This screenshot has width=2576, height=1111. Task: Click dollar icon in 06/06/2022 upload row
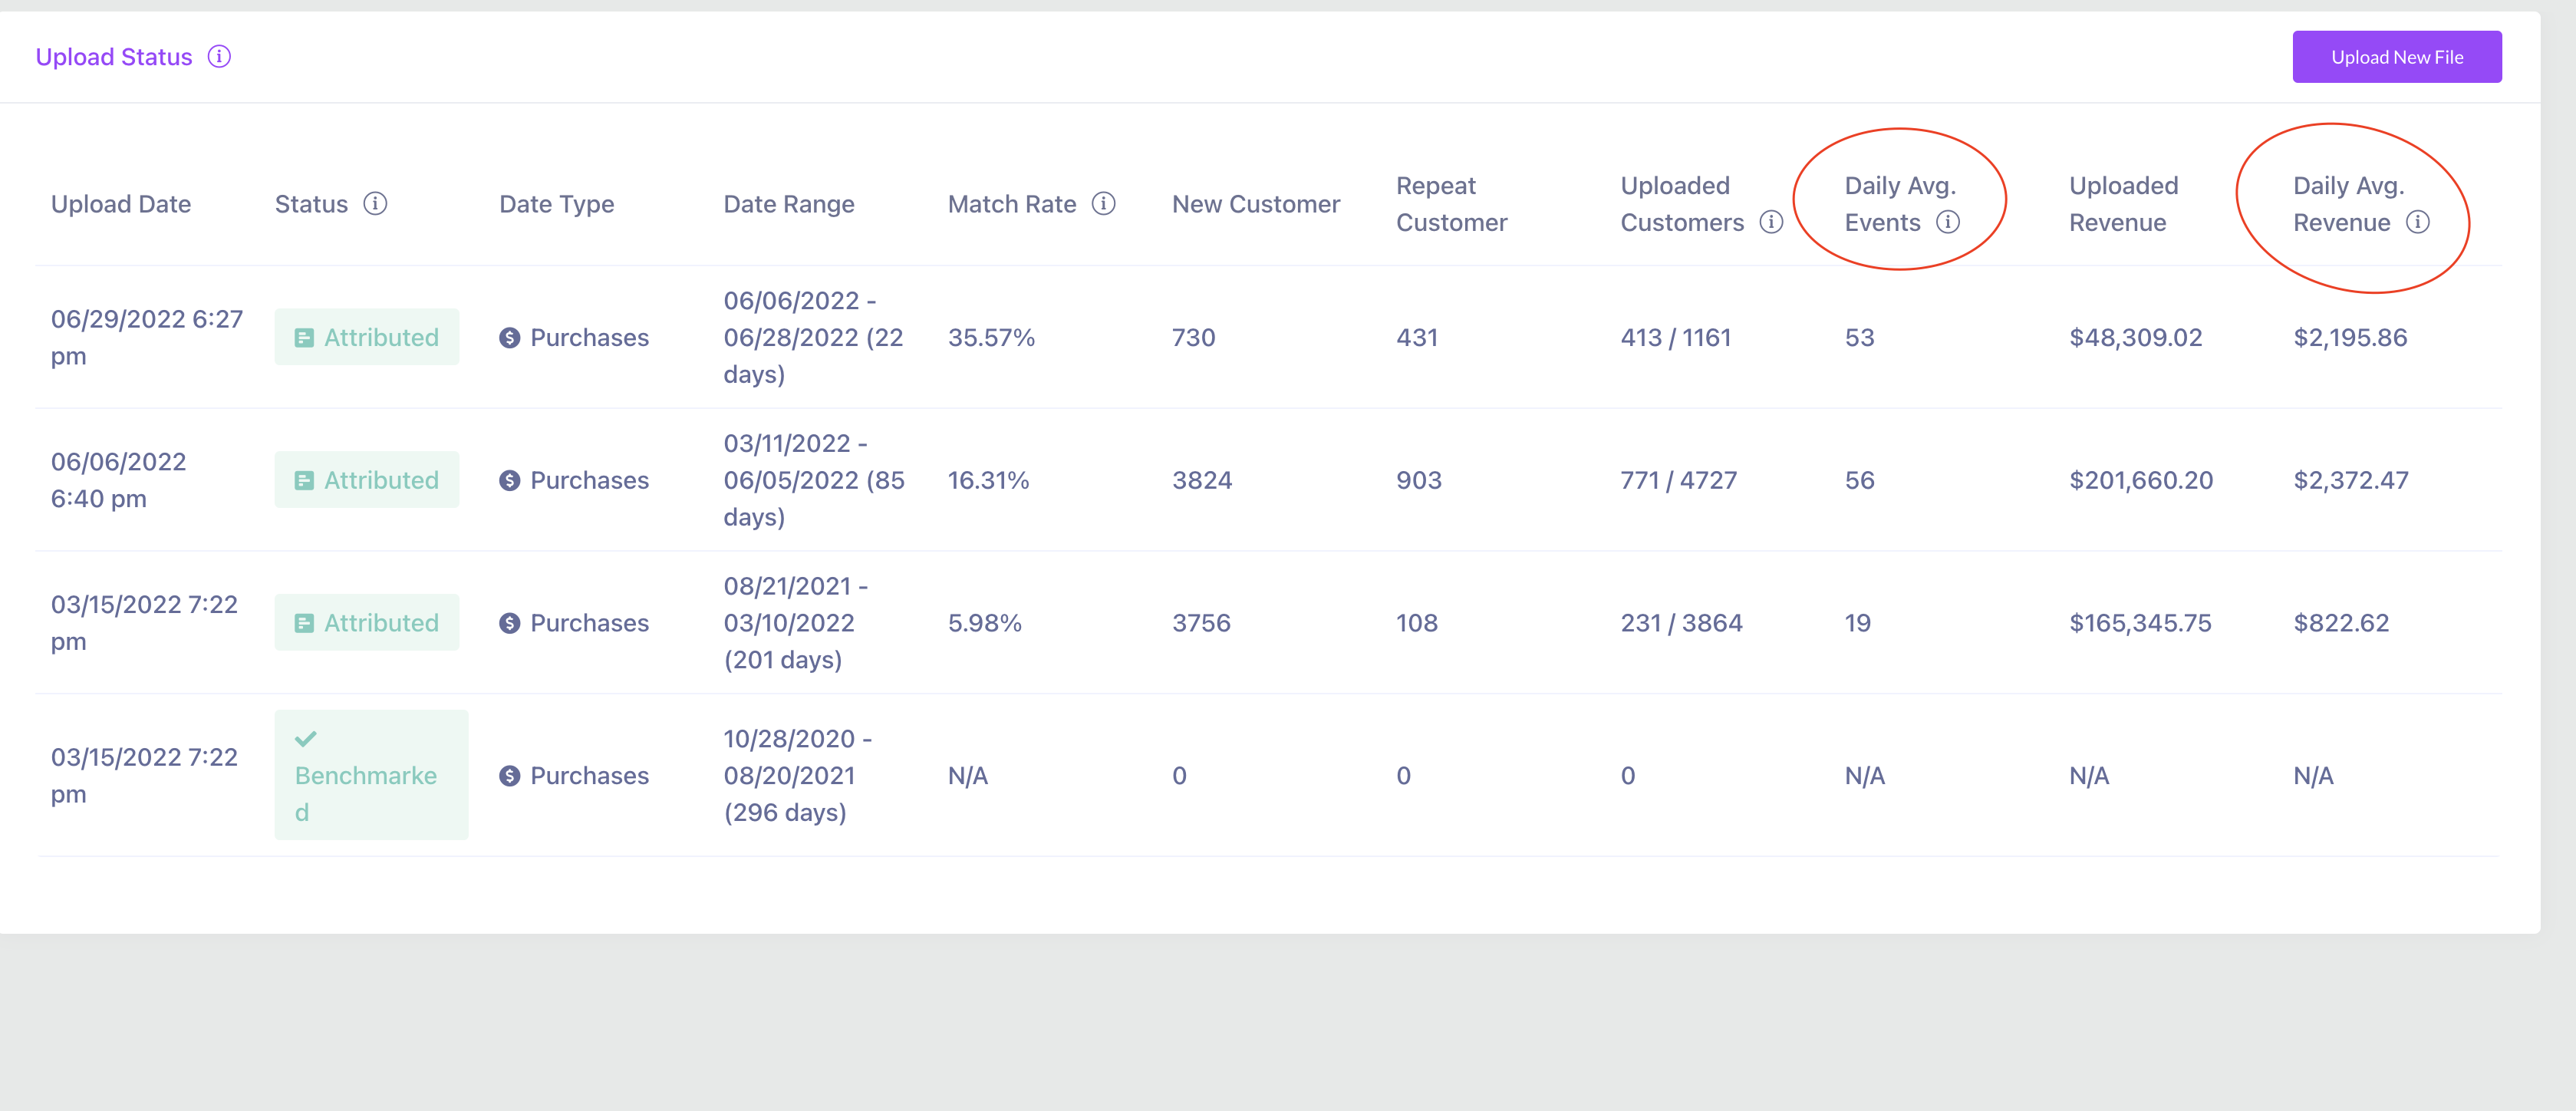coord(510,481)
